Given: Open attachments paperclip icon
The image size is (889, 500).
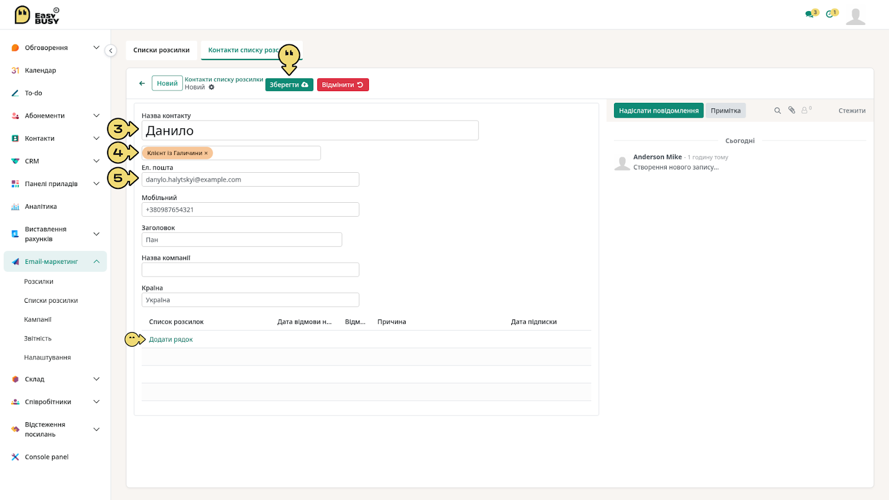Looking at the screenshot, I should click(x=792, y=110).
